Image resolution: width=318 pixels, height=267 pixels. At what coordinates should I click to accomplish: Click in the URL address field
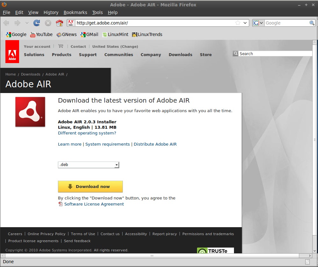[x=155, y=23]
